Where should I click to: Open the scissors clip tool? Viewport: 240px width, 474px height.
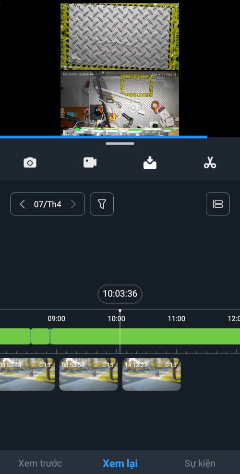point(210,162)
